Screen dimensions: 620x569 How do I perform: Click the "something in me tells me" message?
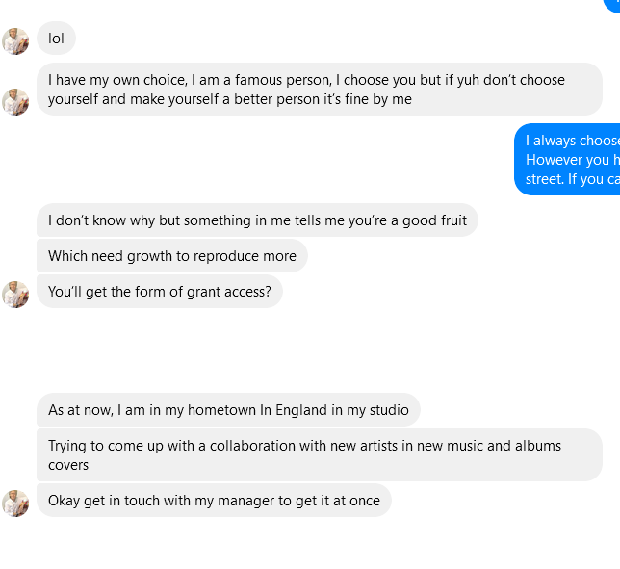point(257,220)
